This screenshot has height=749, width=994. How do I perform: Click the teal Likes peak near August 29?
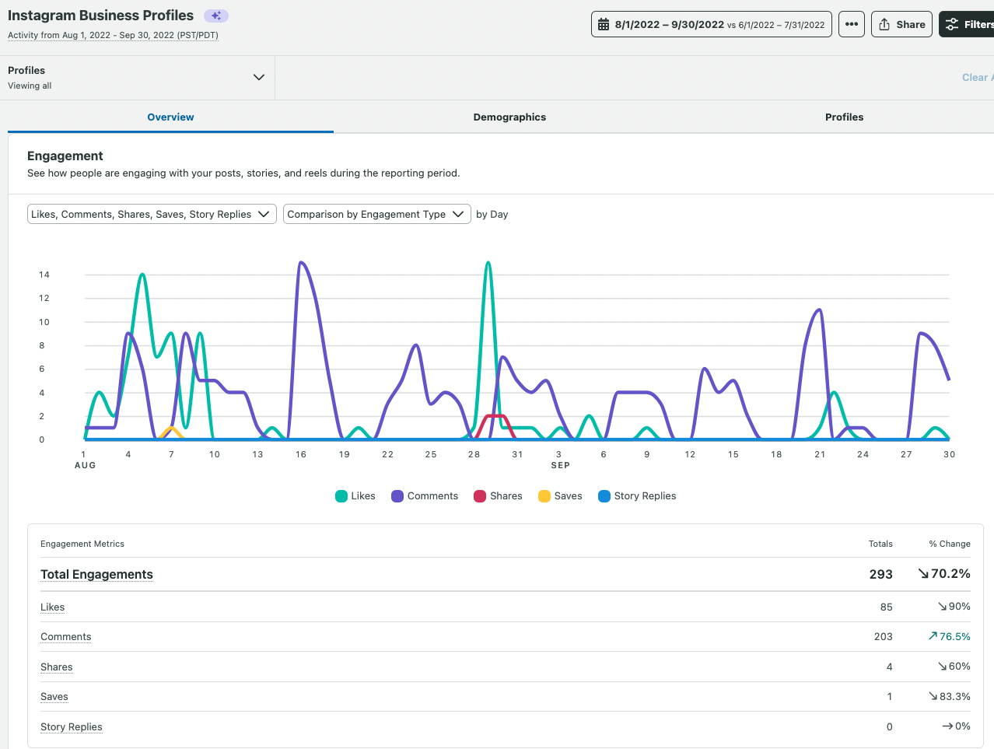coord(488,263)
